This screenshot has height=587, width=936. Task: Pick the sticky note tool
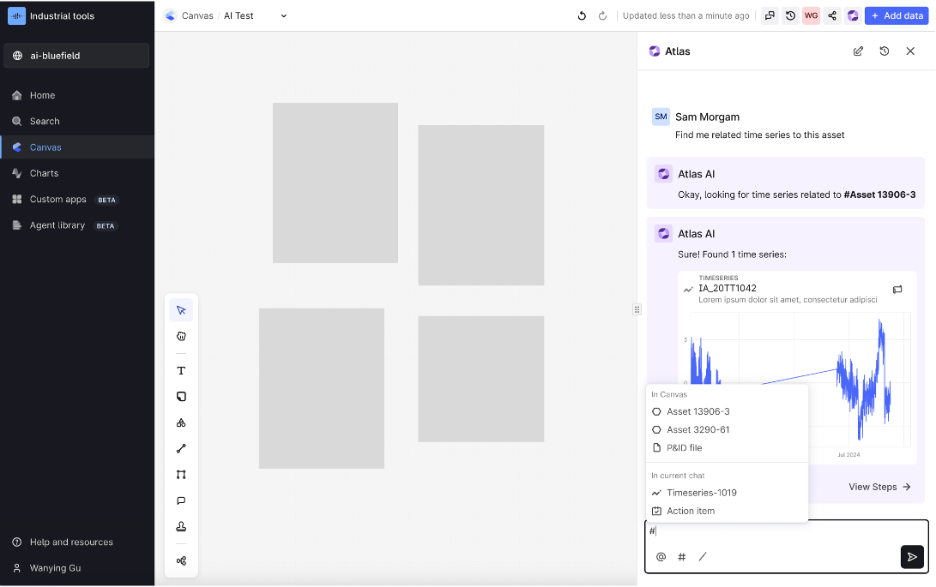(x=181, y=397)
